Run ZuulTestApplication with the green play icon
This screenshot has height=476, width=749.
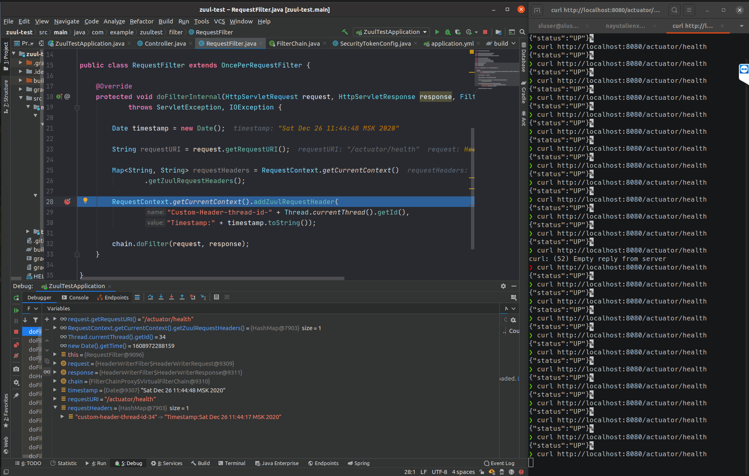click(x=437, y=32)
